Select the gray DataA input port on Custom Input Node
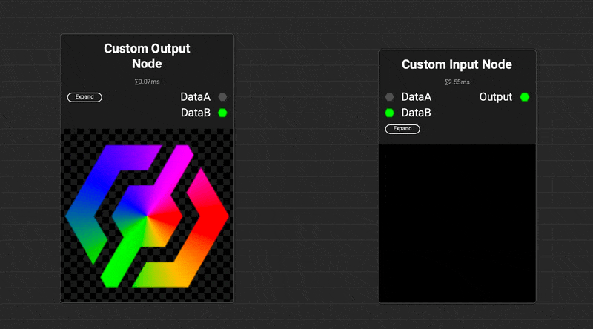Viewport: 593px width, 329px height. coord(389,97)
